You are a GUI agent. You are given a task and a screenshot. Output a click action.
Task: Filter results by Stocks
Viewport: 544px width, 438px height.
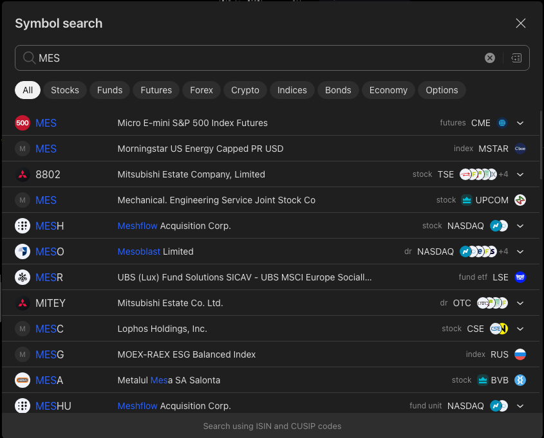point(65,90)
